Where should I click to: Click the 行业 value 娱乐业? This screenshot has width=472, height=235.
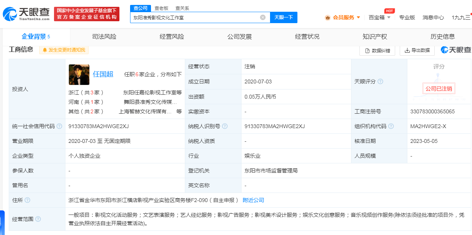[x=253, y=156]
